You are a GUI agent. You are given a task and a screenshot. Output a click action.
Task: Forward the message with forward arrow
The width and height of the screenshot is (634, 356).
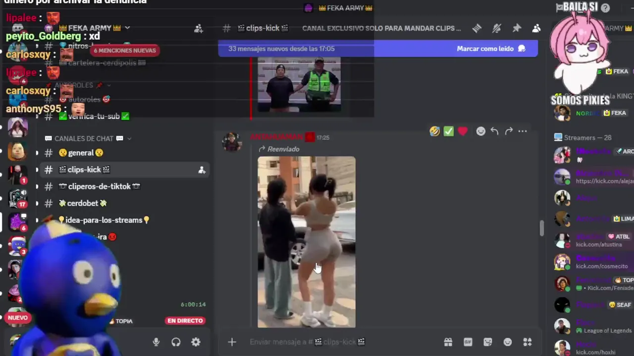pos(509,131)
